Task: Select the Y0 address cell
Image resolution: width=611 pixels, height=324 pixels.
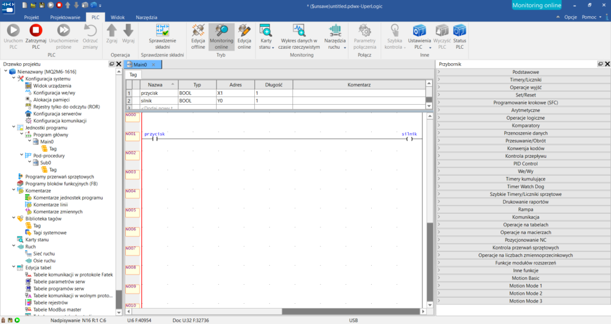Action: (235, 101)
